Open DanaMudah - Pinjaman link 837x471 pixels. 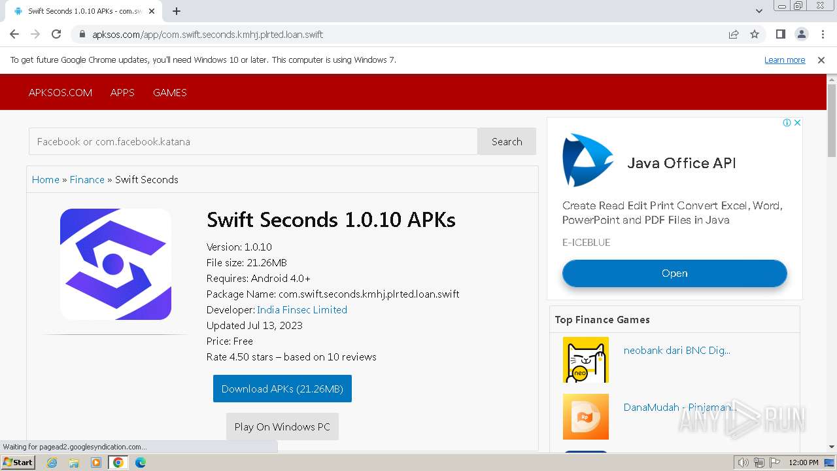pos(680,407)
